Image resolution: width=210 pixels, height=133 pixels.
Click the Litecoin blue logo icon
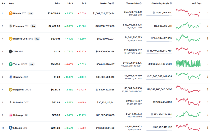[11, 128]
